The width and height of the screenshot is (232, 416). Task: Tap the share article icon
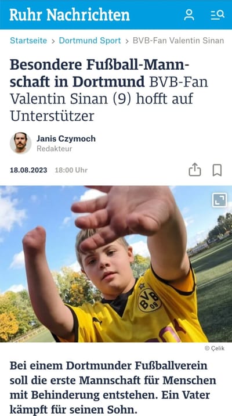pyautogui.click(x=195, y=170)
